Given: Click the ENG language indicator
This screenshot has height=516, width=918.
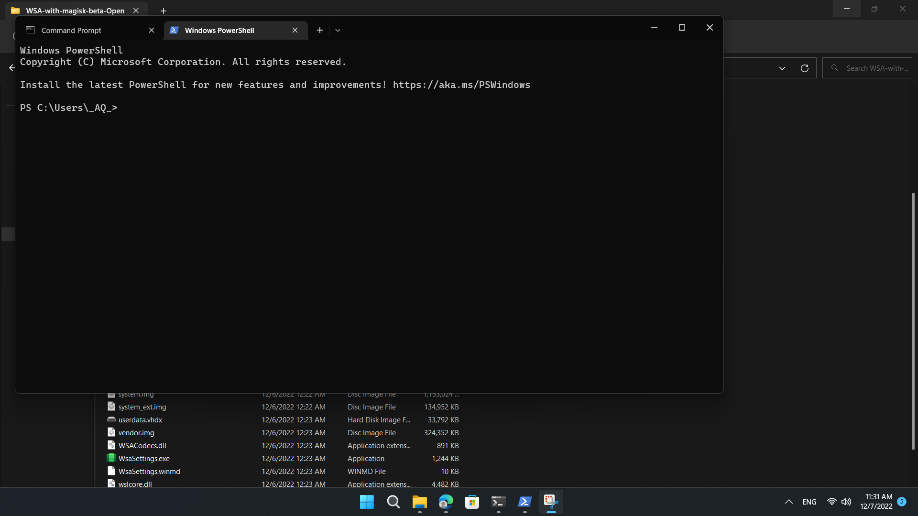Looking at the screenshot, I should point(809,502).
